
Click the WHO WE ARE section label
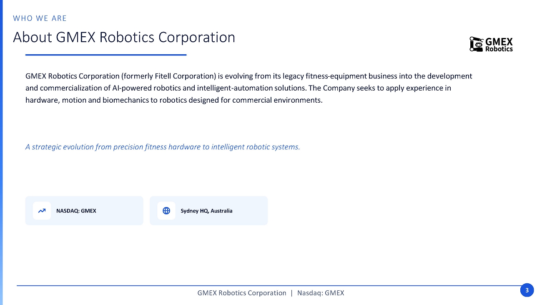point(40,18)
